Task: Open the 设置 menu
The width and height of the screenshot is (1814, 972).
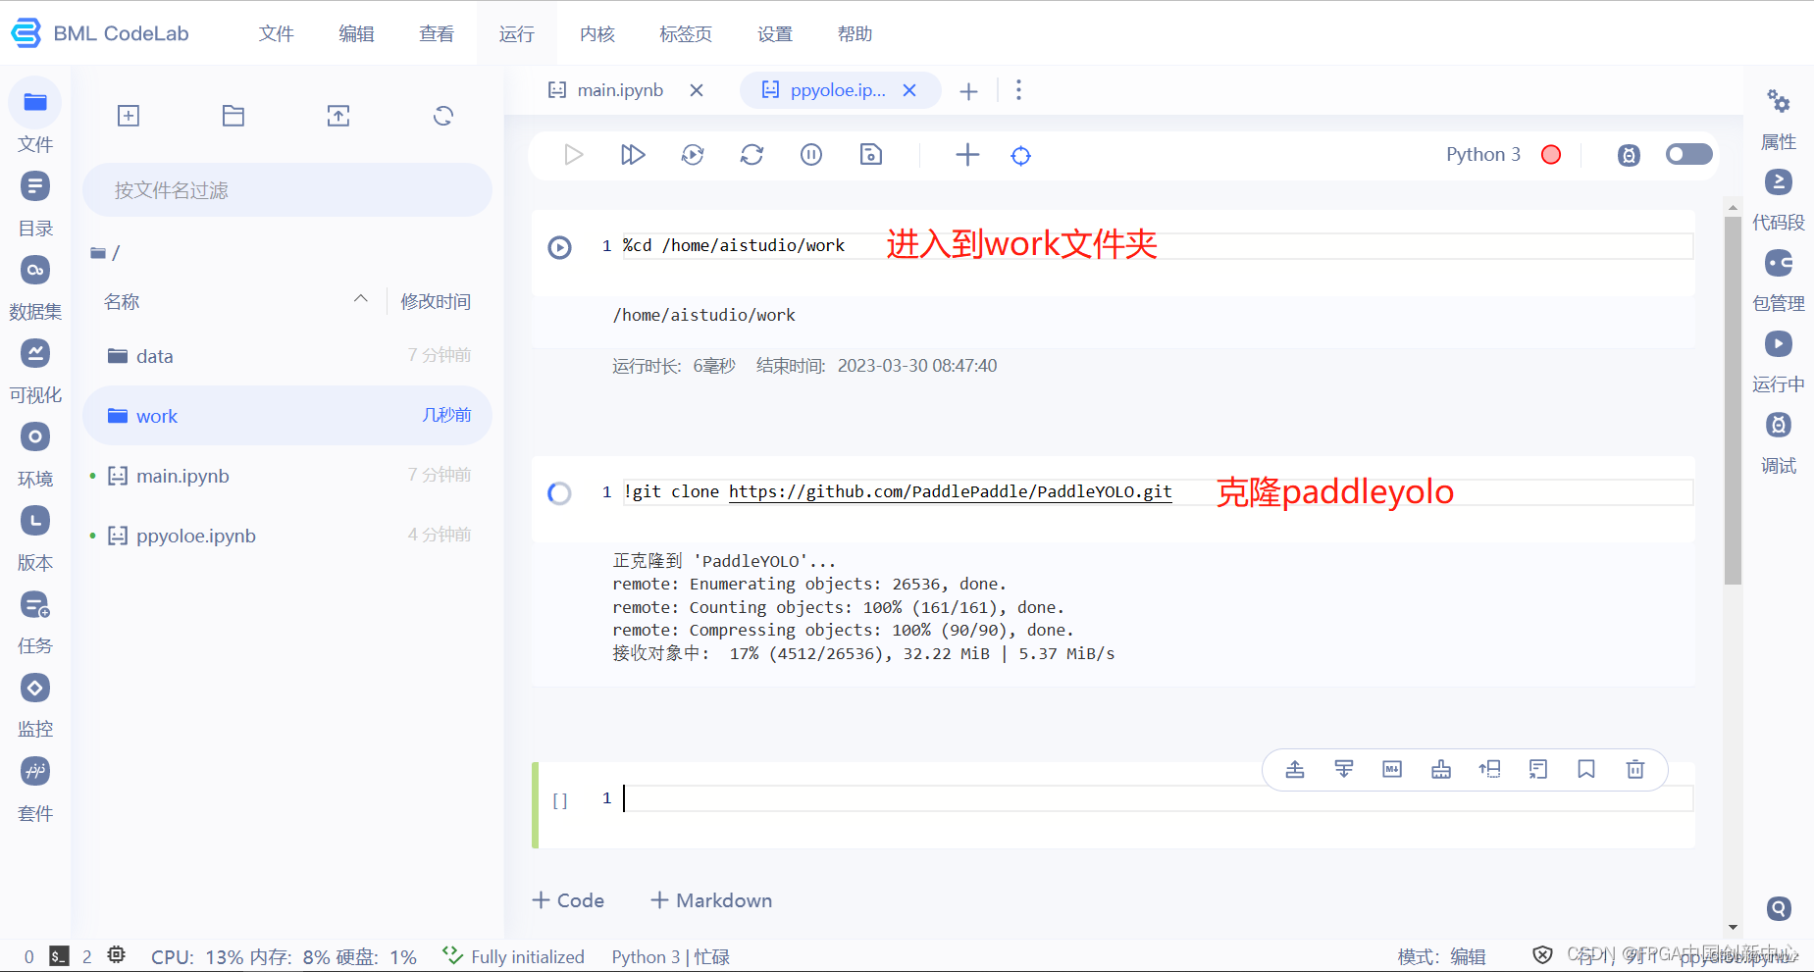Action: (x=775, y=33)
